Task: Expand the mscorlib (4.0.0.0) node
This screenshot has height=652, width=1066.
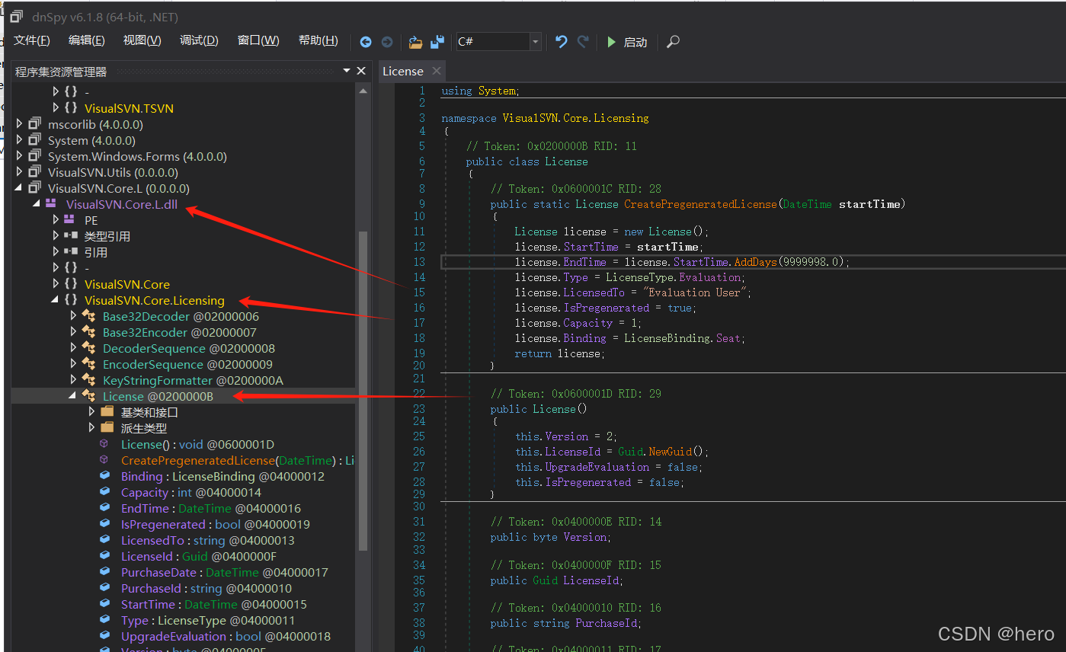Action: (20, 124)
